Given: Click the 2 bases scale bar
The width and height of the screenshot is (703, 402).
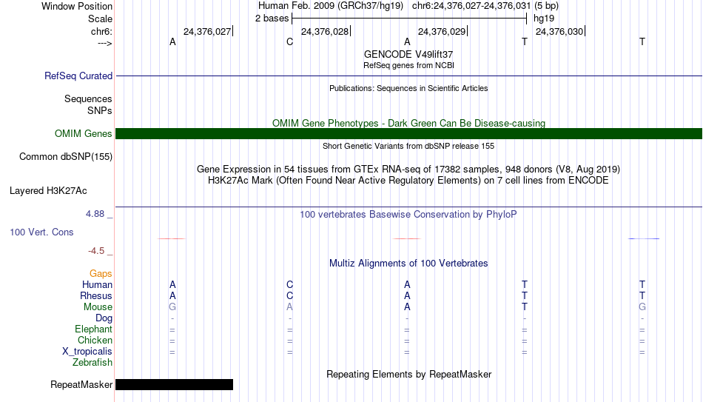Looking at the screenshot, I should coord(409,19).
